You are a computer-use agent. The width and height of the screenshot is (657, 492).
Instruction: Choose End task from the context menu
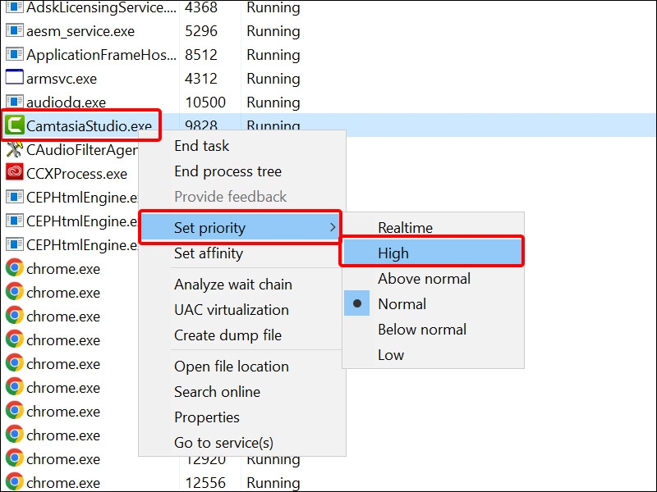[201, 146]
